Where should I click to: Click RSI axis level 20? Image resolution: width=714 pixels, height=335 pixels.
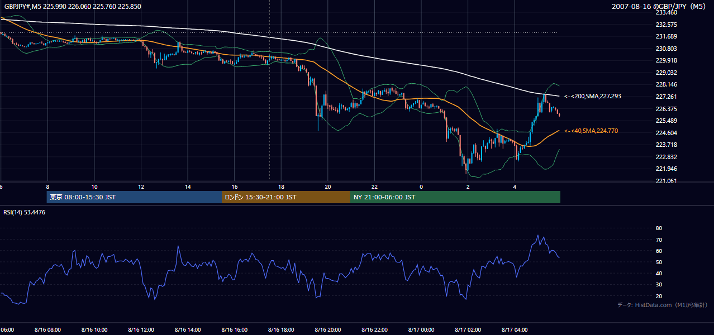tap(659, 296)
